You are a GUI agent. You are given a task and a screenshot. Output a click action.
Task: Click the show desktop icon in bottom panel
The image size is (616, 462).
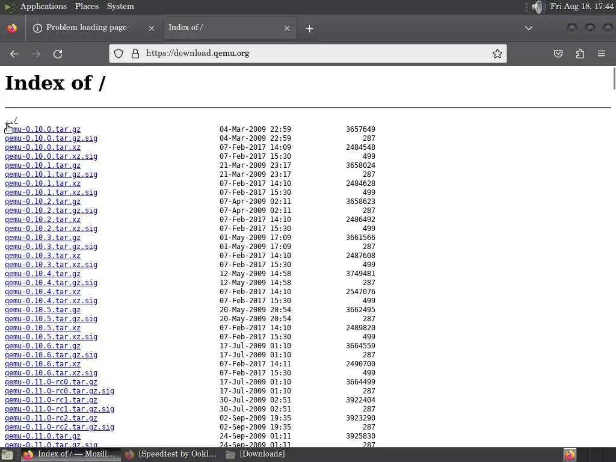(x=7, y=455)
